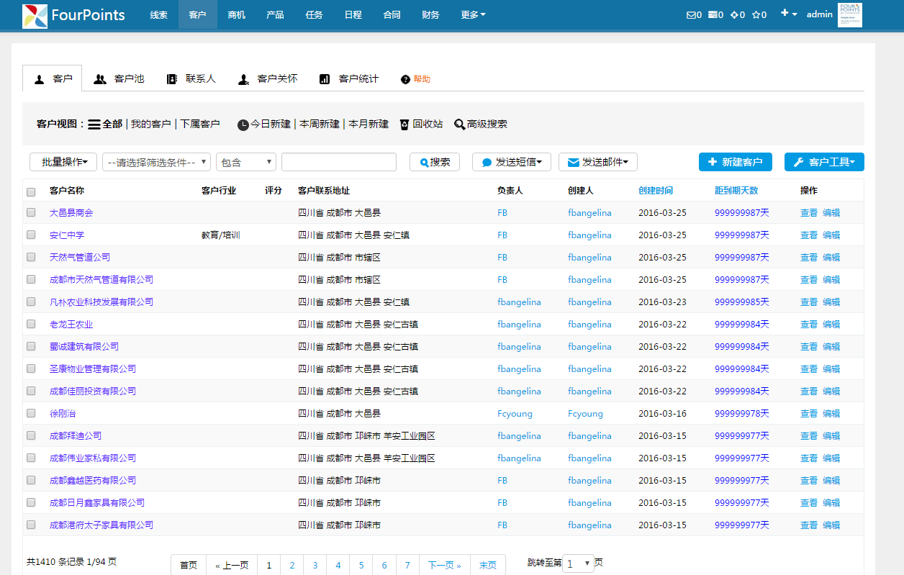Switch to the 客户池 tab

coord(119,78)
